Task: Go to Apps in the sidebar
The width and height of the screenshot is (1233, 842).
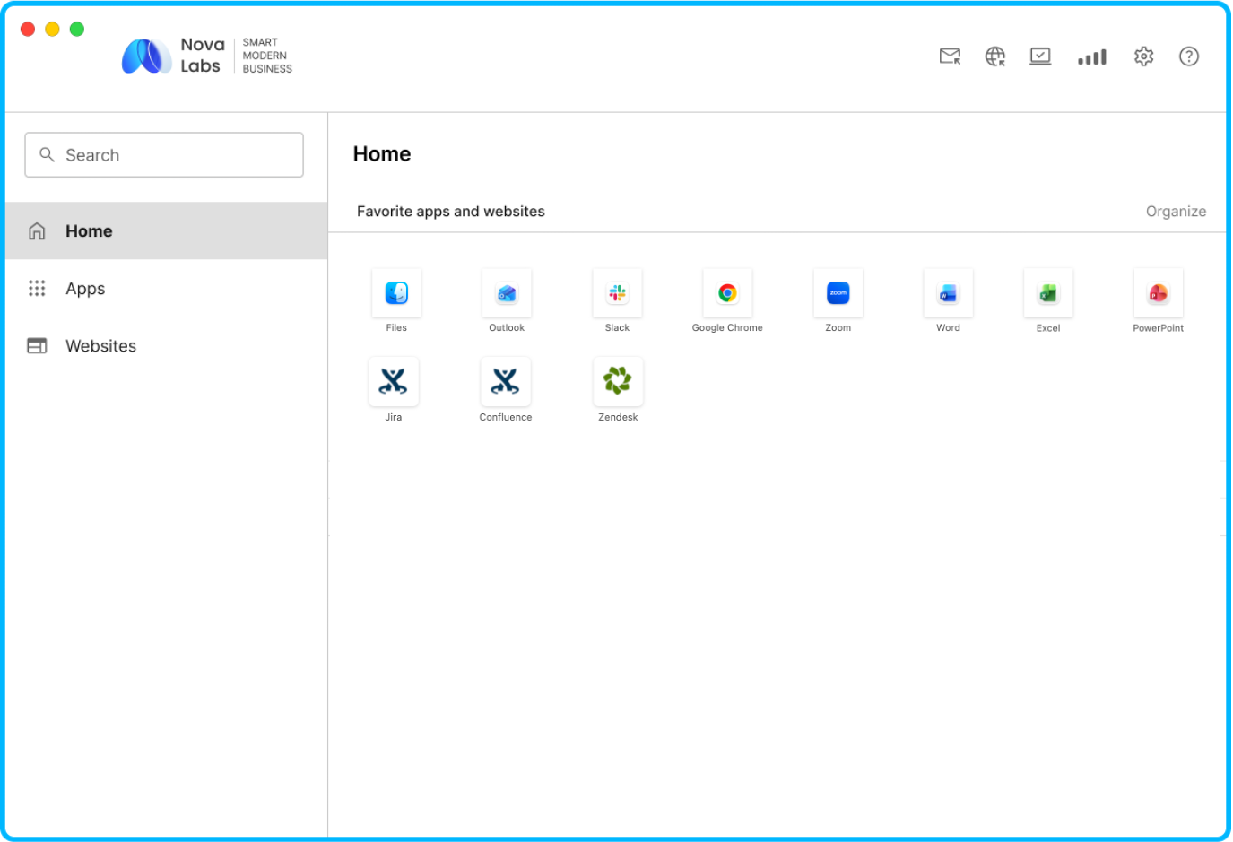Action: (x=167, y=288)
